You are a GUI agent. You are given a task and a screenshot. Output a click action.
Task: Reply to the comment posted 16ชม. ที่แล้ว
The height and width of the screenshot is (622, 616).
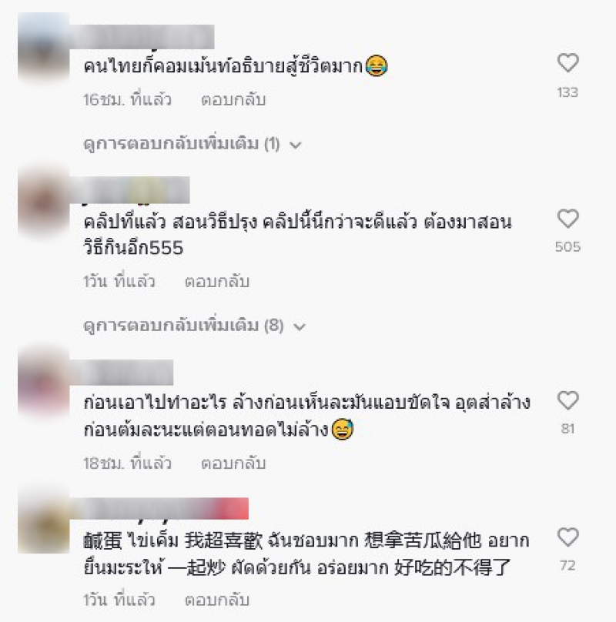[x=233, y=99]
